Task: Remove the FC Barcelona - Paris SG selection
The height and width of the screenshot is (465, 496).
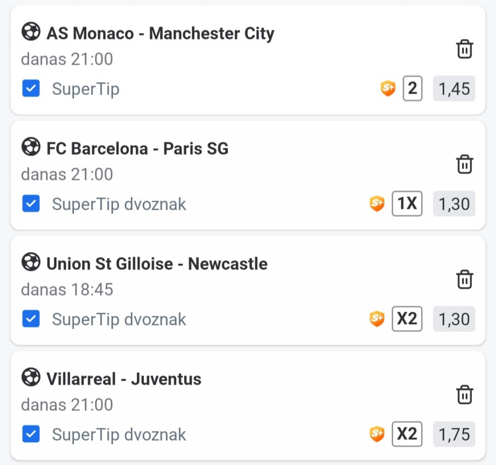Action: tap(464, 164)
